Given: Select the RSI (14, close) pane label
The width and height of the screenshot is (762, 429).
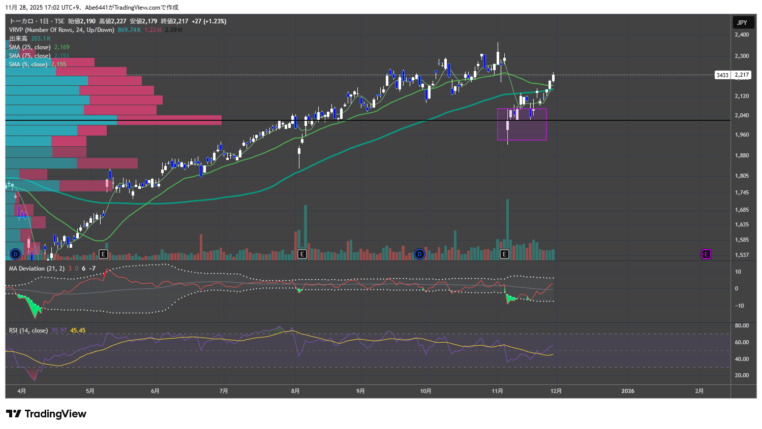Looking at the screenshot, I should pos(28,331).
